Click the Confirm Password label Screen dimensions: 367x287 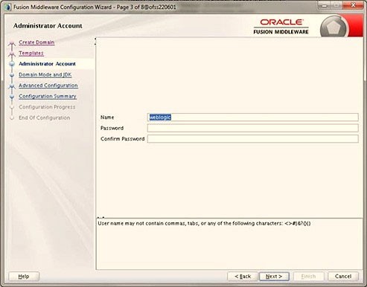pos(123,139)
